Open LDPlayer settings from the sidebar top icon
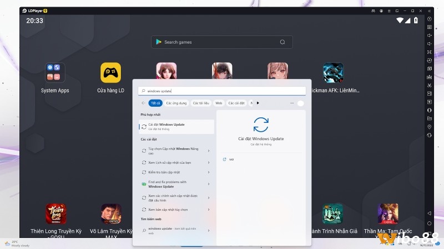This screenshot has width=444, height=249. tap(429, 19)
